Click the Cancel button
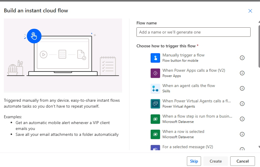The height and width of the screenshot is (167, 260). (242, 161)
